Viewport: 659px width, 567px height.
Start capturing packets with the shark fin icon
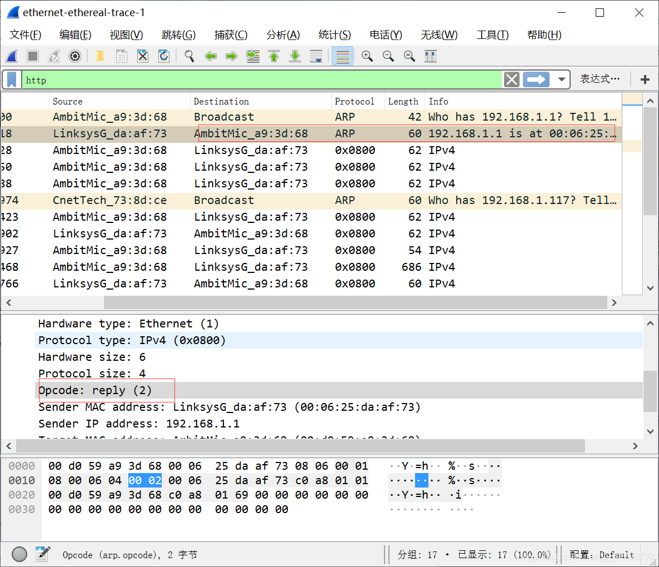(12, 56)
